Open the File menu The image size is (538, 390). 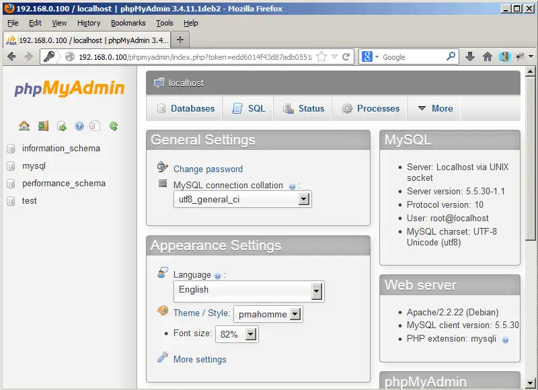[x=13, y=23]
